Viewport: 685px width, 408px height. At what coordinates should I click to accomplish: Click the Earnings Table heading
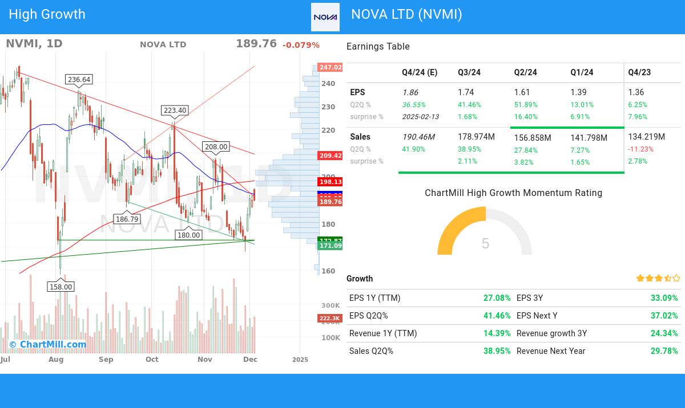(x=378, y=47)
